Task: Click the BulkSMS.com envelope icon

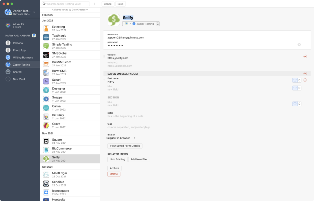Action: (x=46, y=64)
